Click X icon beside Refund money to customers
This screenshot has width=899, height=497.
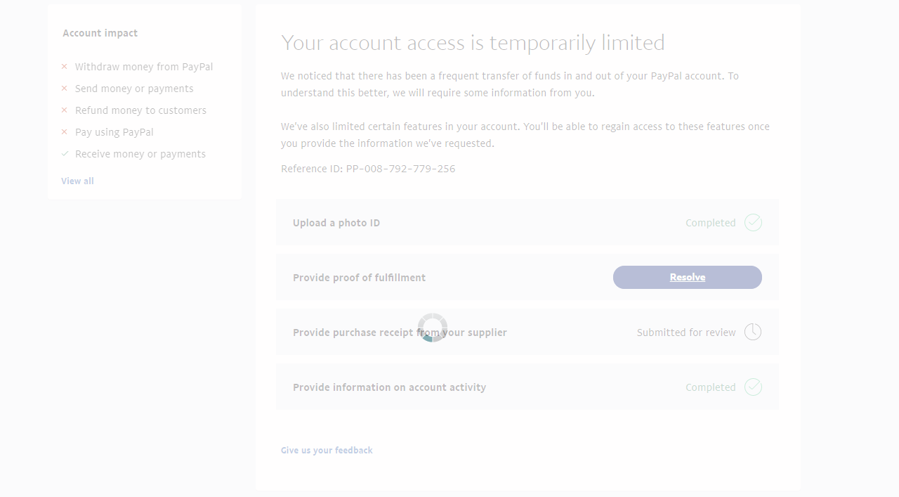(65, 110)
